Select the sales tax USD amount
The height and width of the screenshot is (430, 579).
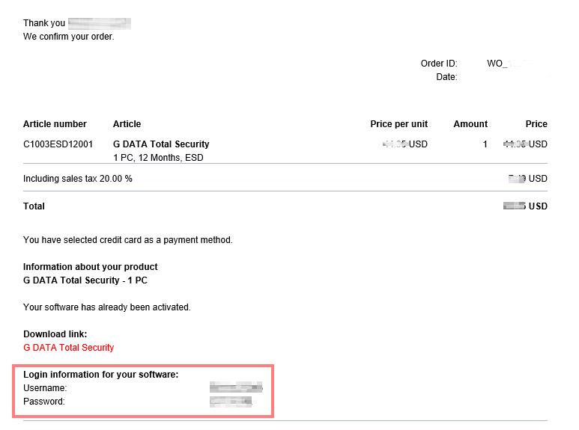coord(527,179)
